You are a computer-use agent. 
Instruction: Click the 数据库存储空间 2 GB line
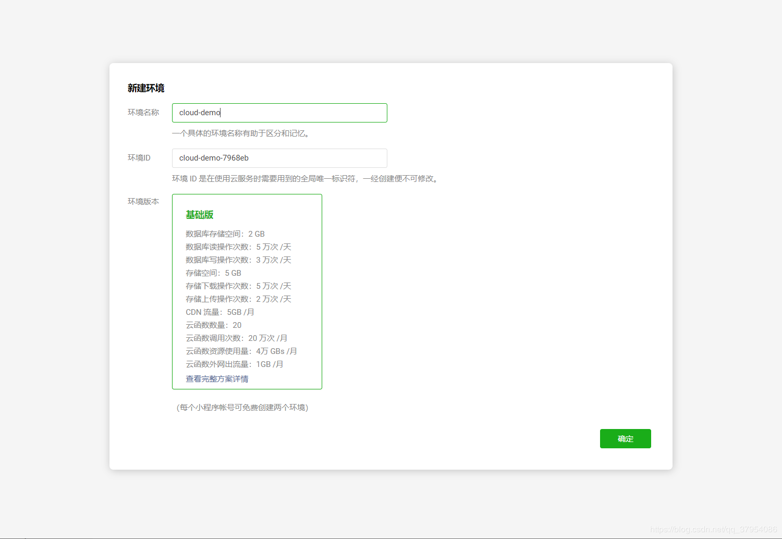click(225, 234)
